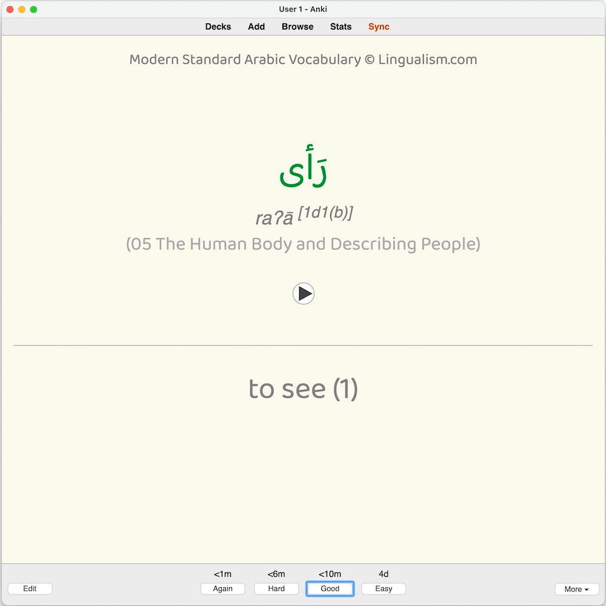
Task: Open the Add new card screen
Action: 256,27
